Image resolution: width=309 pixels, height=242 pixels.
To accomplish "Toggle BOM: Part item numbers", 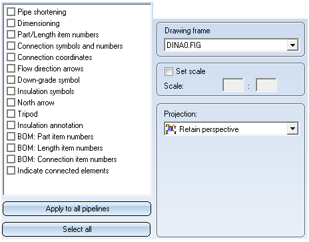I will [x=11, y=137].
